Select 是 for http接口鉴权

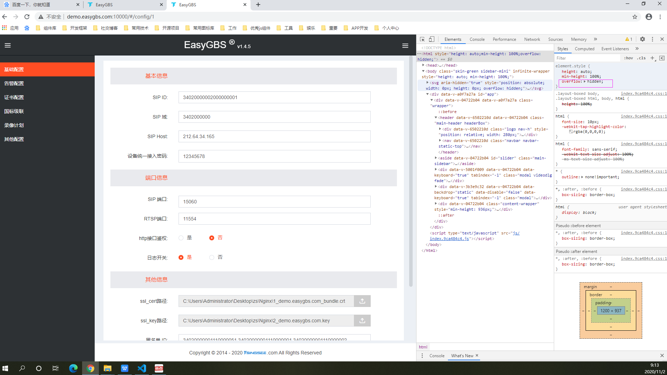pos(181,238)
